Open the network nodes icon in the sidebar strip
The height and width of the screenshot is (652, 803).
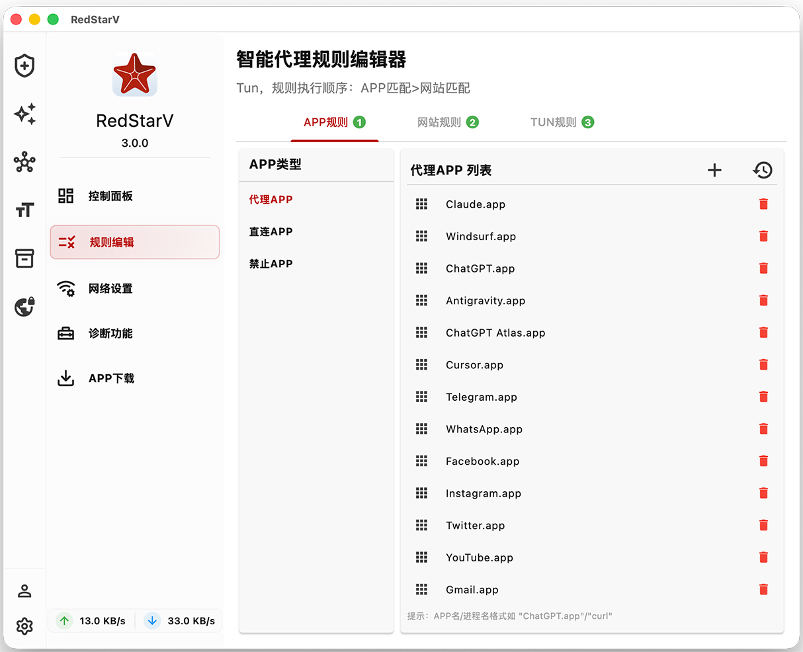[x=24, y=162]
